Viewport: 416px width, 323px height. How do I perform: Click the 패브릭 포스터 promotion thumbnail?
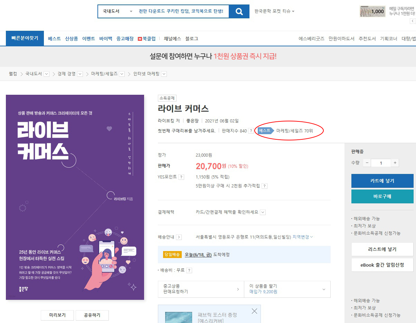pos(178,317)
